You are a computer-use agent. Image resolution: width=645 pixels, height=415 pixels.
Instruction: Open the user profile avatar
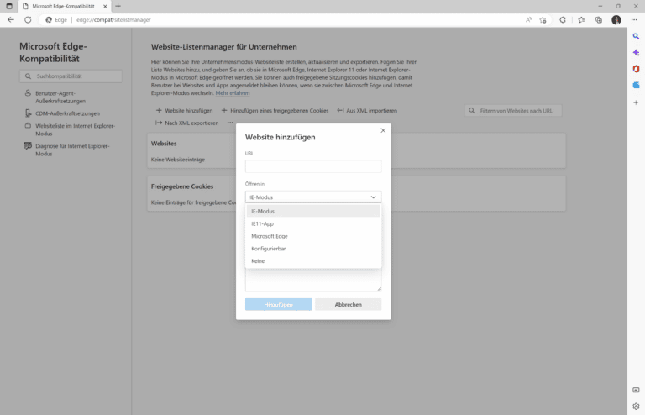pos(616,20)
